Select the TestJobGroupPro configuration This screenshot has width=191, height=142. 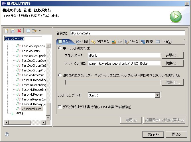[x=34, y=70]
